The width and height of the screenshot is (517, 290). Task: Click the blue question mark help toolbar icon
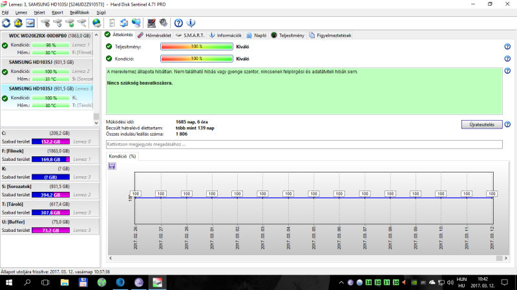coord(178,23)
